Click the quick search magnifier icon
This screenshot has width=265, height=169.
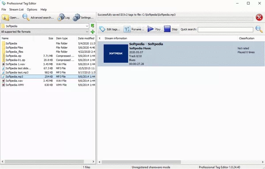(x=259, y=29)
